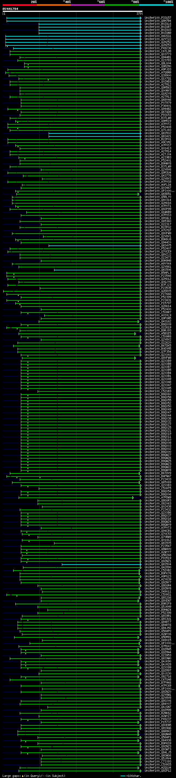This screenshot has height=778, width=176.
Task: Click the ~100% identity label
Action: (x=168, y=2)
